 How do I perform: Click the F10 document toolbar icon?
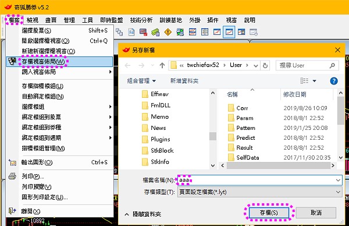click(x=131, y=32)
